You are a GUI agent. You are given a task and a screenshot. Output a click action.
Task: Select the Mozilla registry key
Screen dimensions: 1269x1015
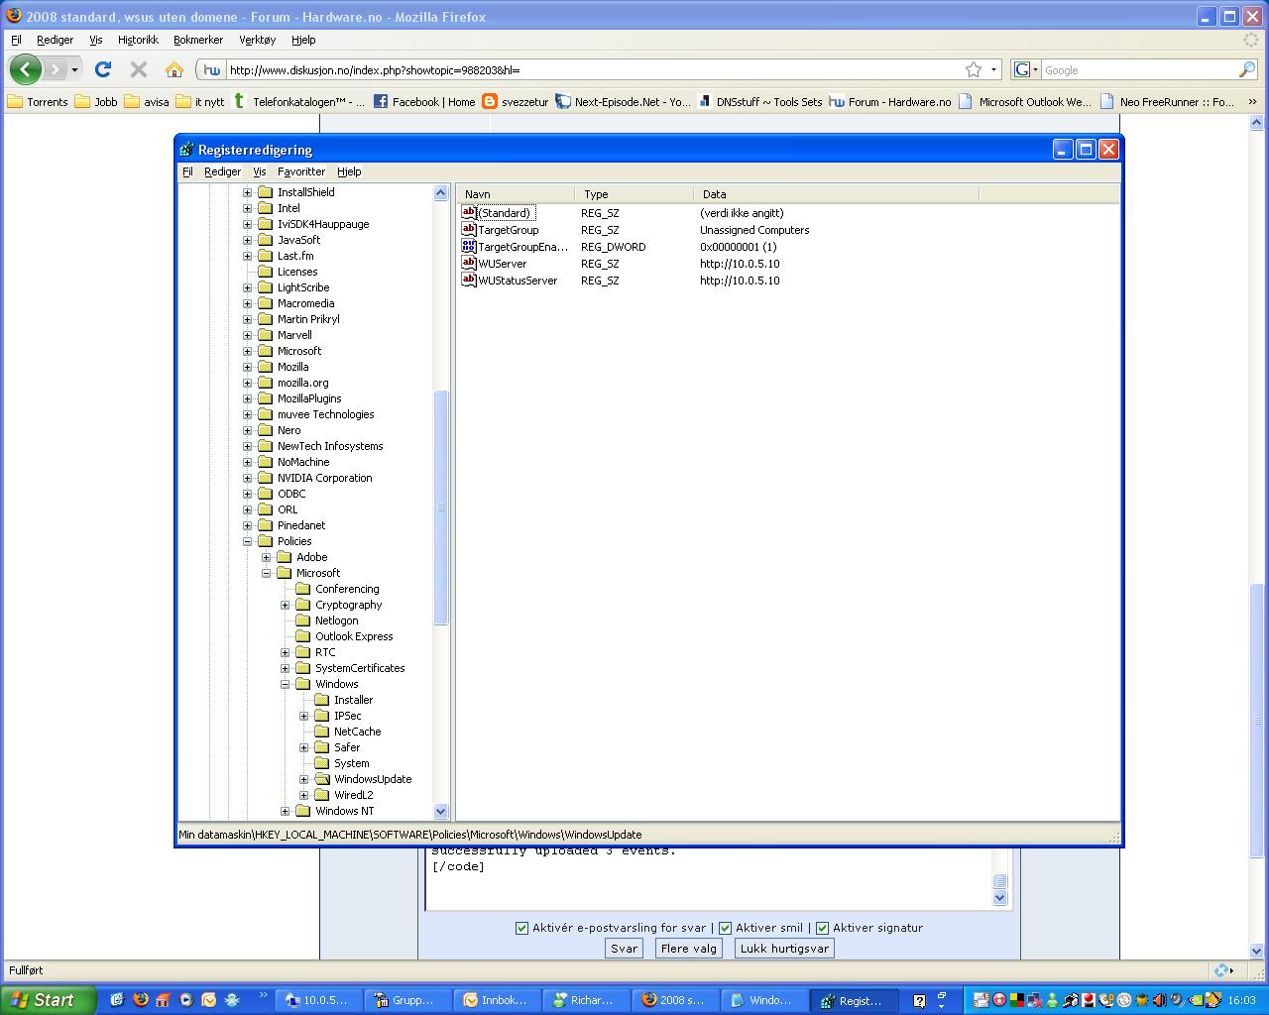click(x=292, y=367)
